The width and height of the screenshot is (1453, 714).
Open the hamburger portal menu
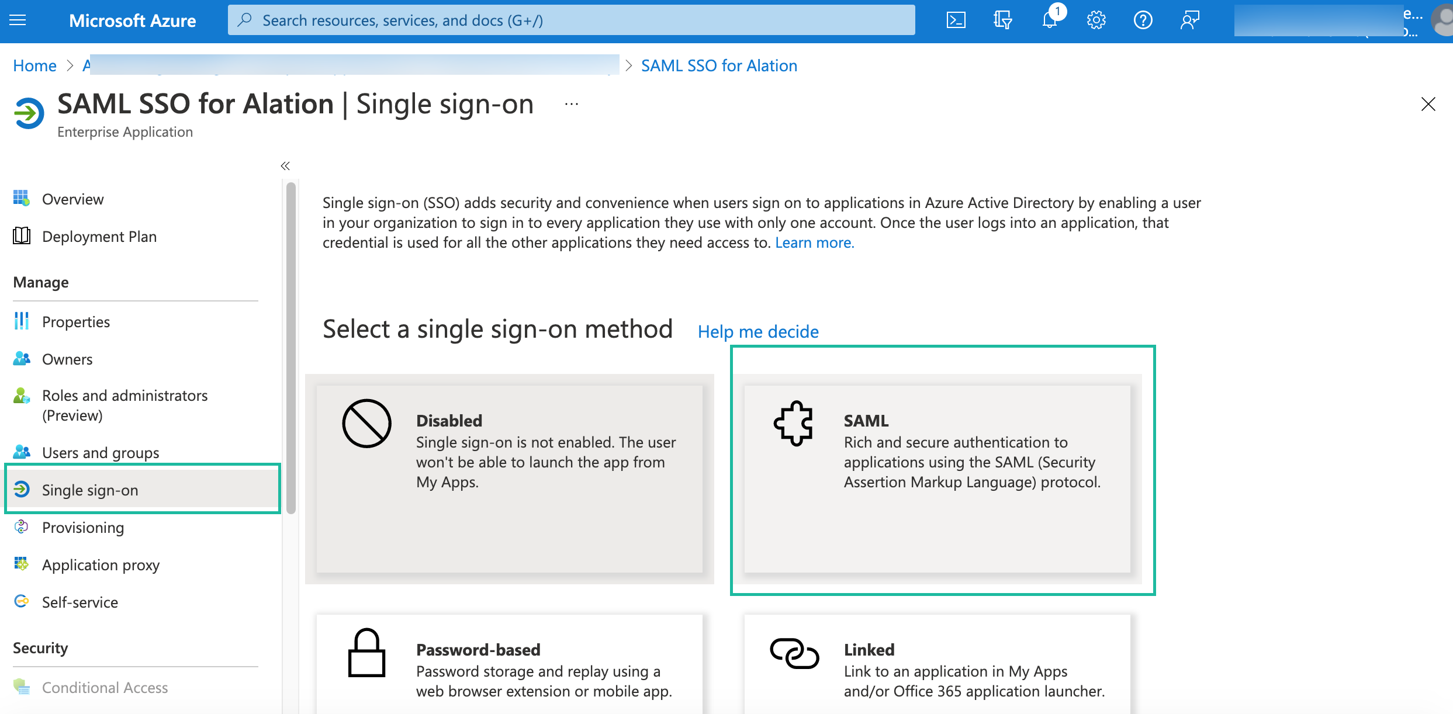tap(18, 20)
